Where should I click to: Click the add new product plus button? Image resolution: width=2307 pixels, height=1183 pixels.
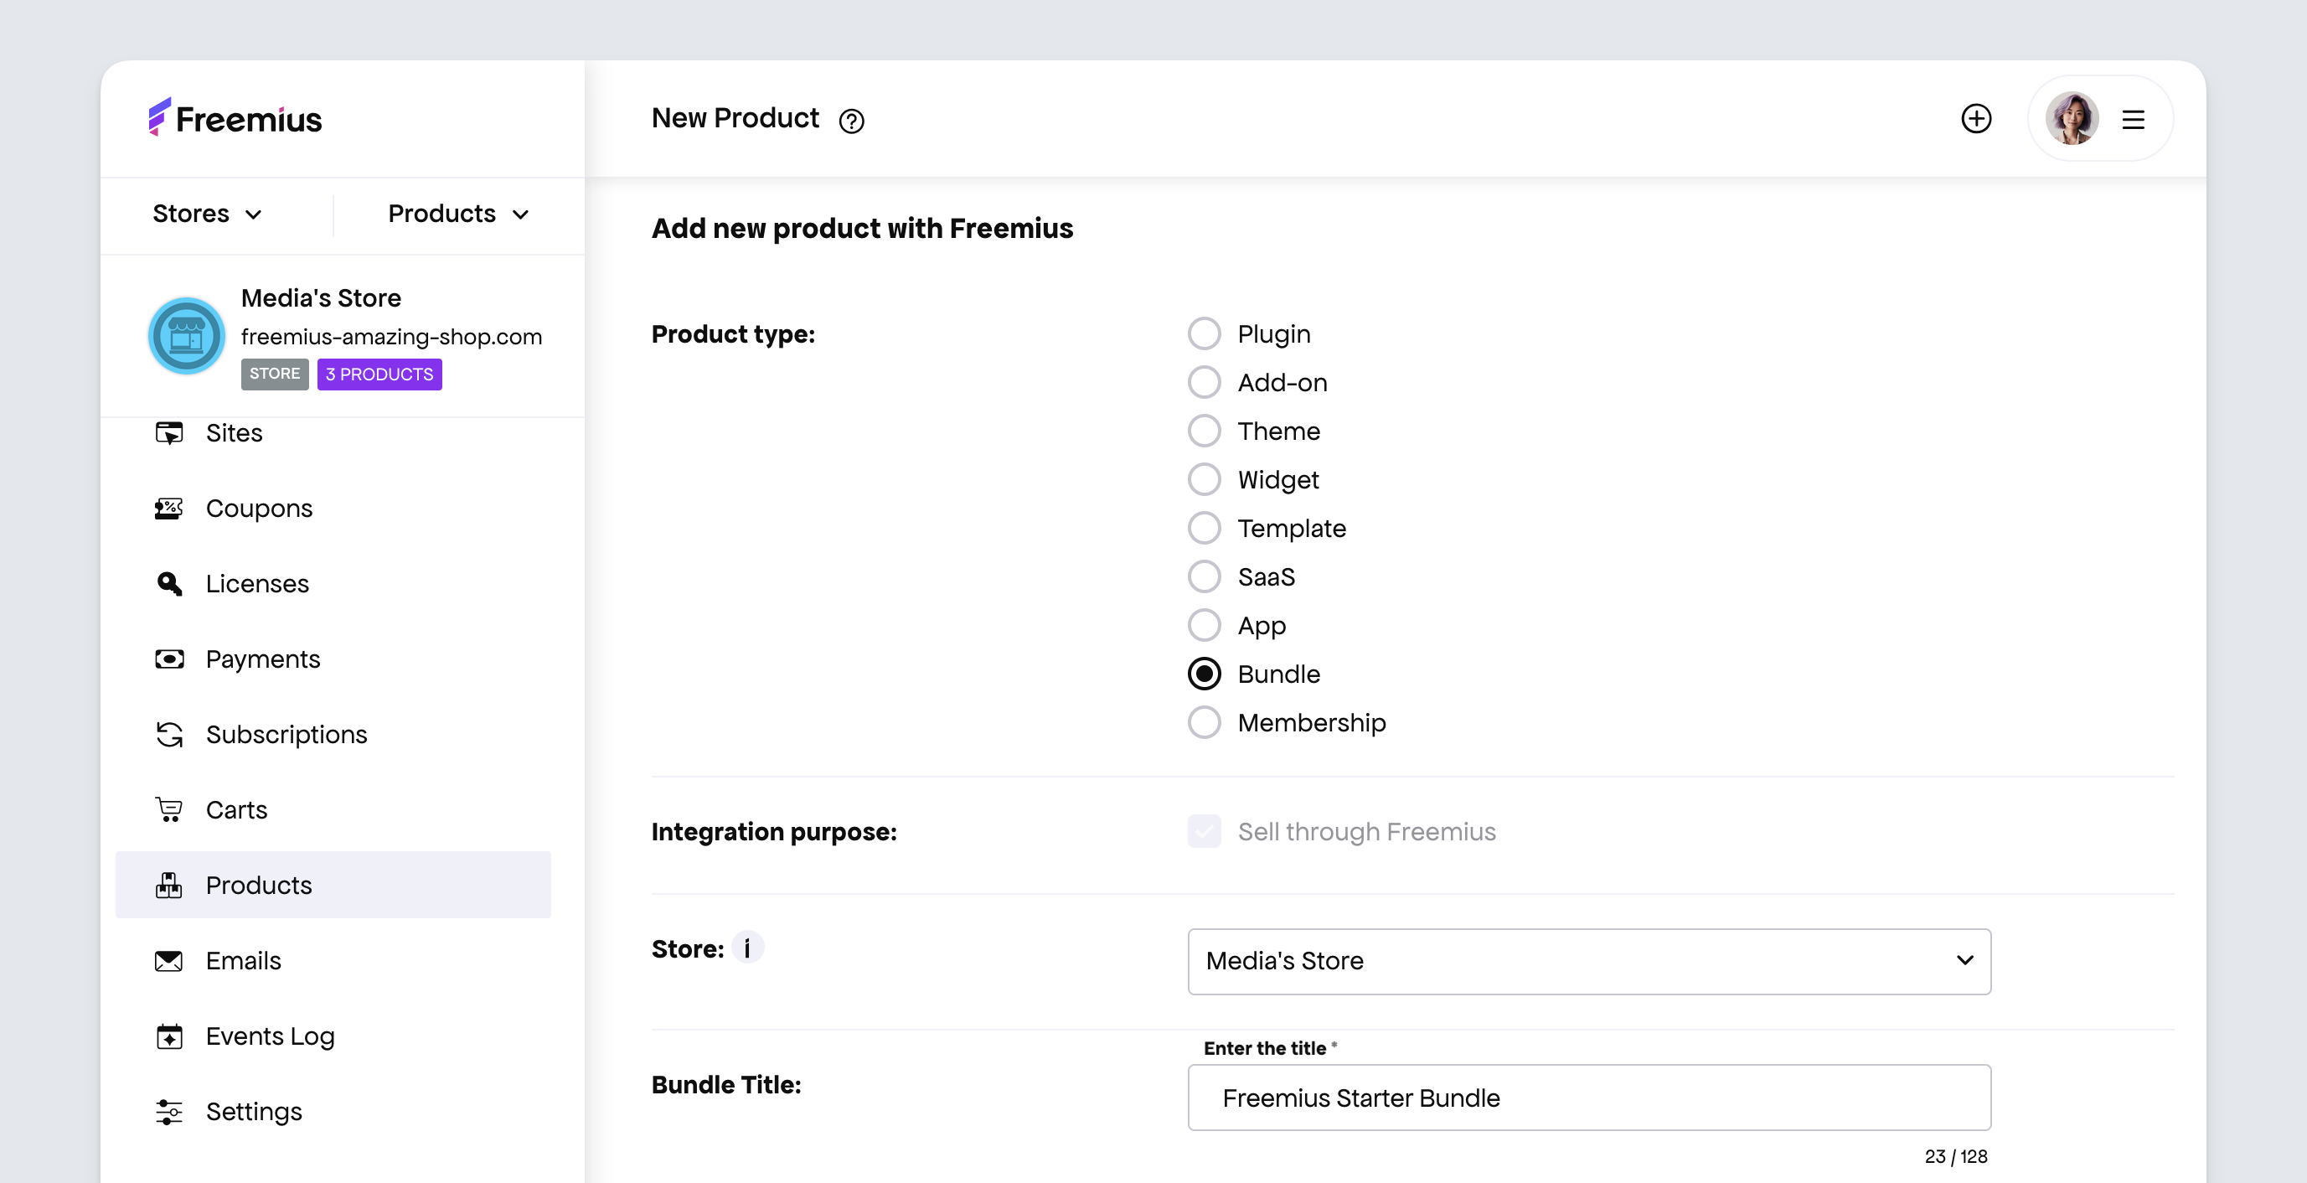pos(1977,117)
